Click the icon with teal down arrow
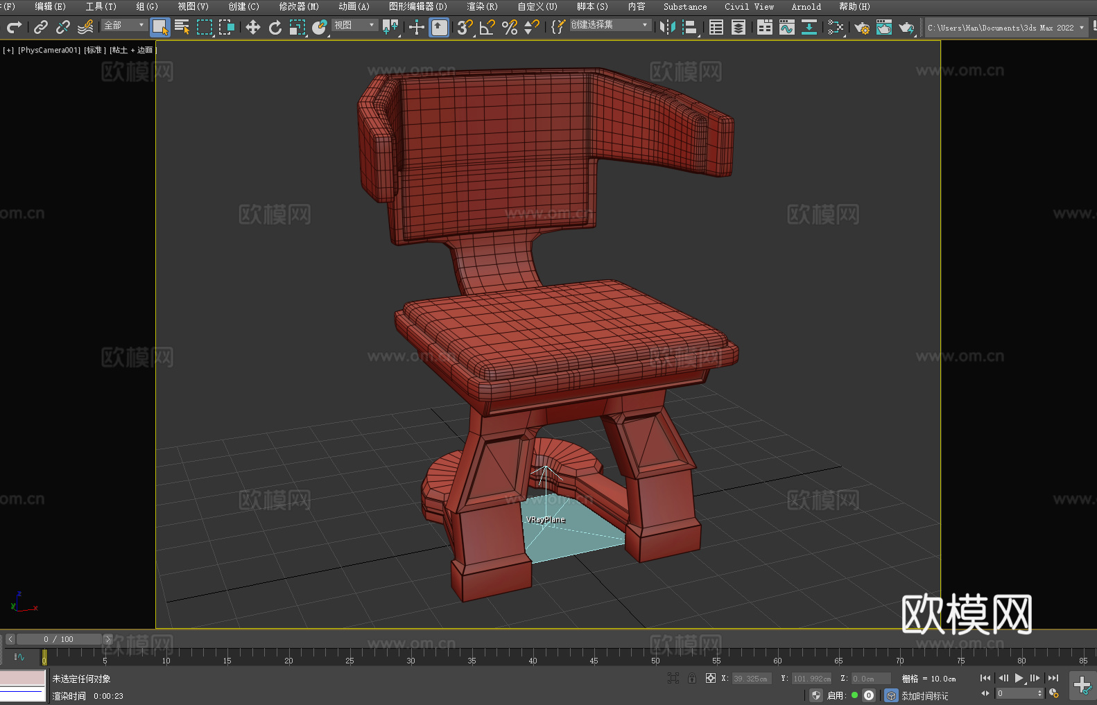The height and width of the screenshot is (705, 1097). 809,27
